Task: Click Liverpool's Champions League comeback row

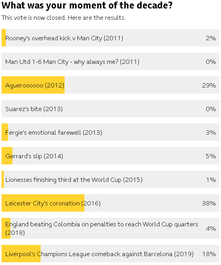Action: [x=110, y=254]
